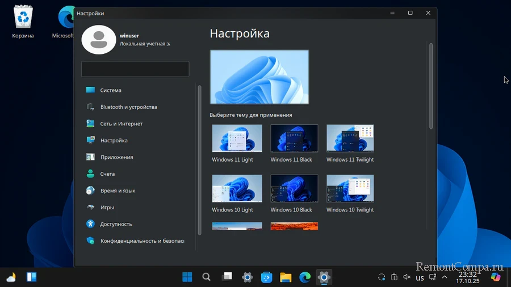511x287 pixels.
Task: Open Конфиденциальность и безопасность section
Action: pos(142,240)
